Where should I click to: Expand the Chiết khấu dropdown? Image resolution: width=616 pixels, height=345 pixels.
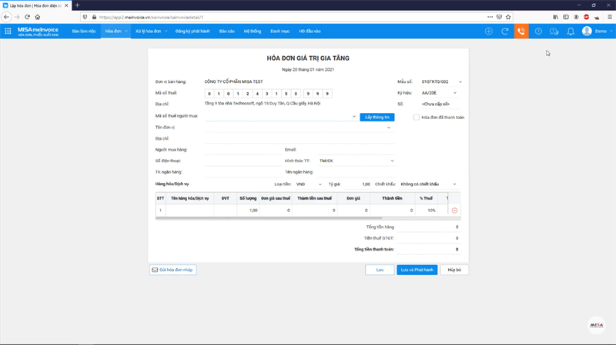(x=454, y=184)
